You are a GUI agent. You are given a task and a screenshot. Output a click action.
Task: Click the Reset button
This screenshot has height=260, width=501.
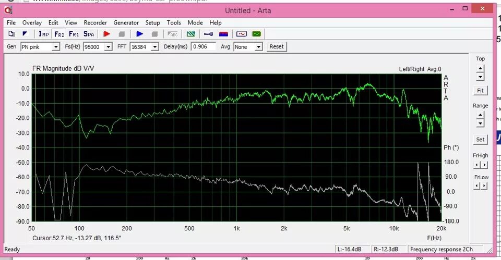pos(277,46)
